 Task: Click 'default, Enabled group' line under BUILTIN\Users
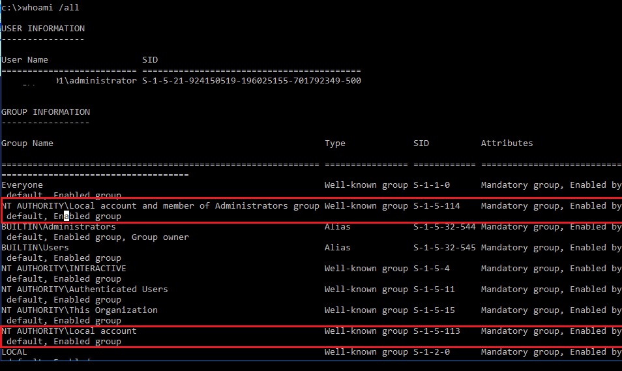point(64,258)
